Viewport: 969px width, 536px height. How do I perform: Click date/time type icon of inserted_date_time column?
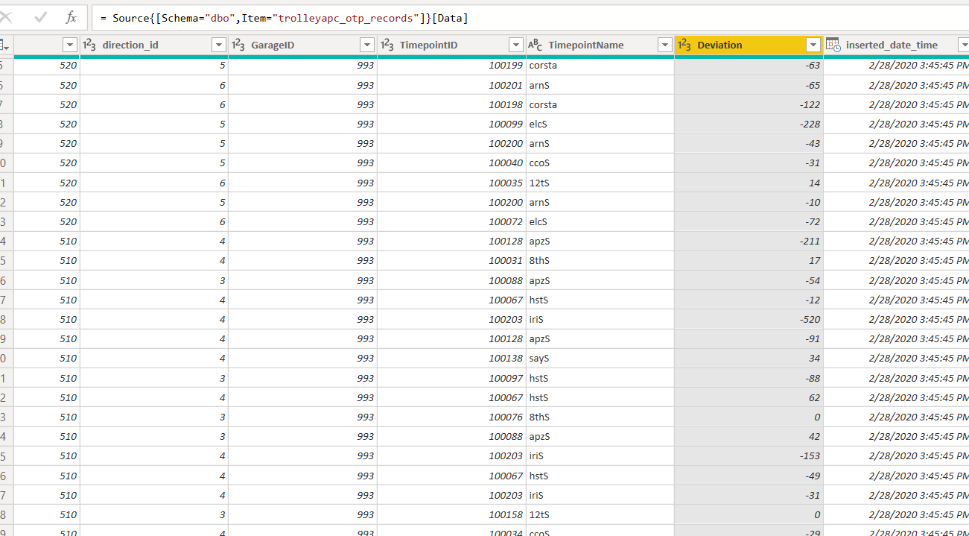(833, 45)
